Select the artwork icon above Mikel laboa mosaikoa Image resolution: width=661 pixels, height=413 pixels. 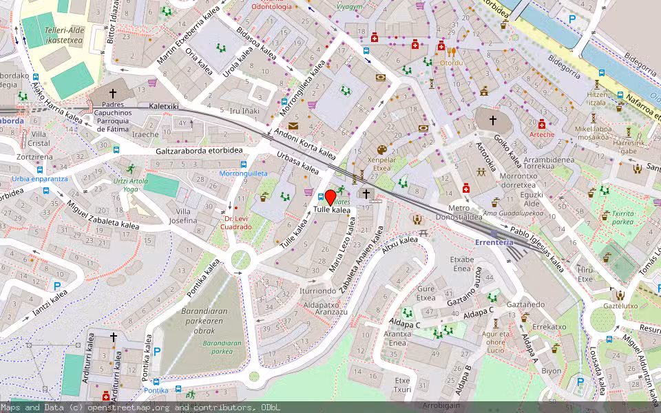pyautogui.click(x=593, y=118)
